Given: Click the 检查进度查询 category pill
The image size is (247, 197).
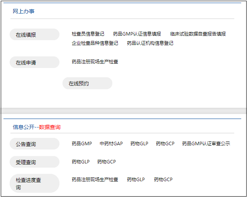Looking at the screenshot, I should click(x=34, y=183).
